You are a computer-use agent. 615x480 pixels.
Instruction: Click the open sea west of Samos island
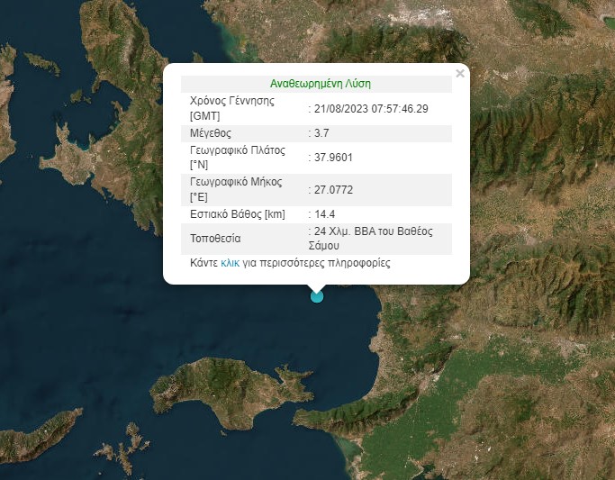point(90,360)
